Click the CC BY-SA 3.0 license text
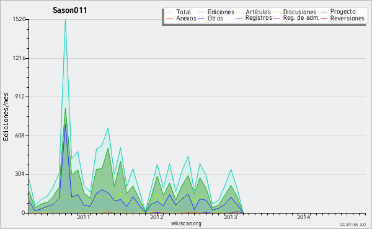 point(353,224)
